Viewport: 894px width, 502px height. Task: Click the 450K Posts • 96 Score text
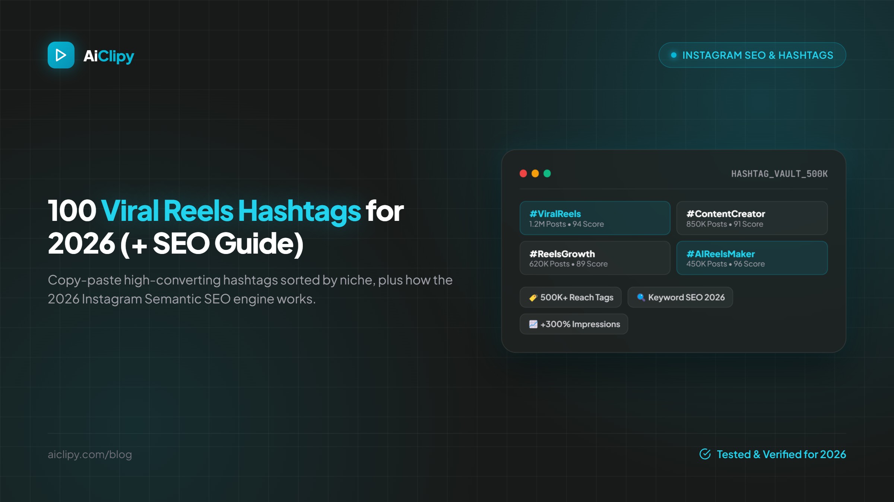pyautogui.click(x=726, y=264)
